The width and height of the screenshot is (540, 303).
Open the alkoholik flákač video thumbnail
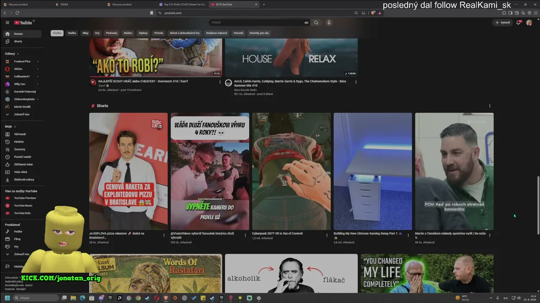(x=291, y=274)
